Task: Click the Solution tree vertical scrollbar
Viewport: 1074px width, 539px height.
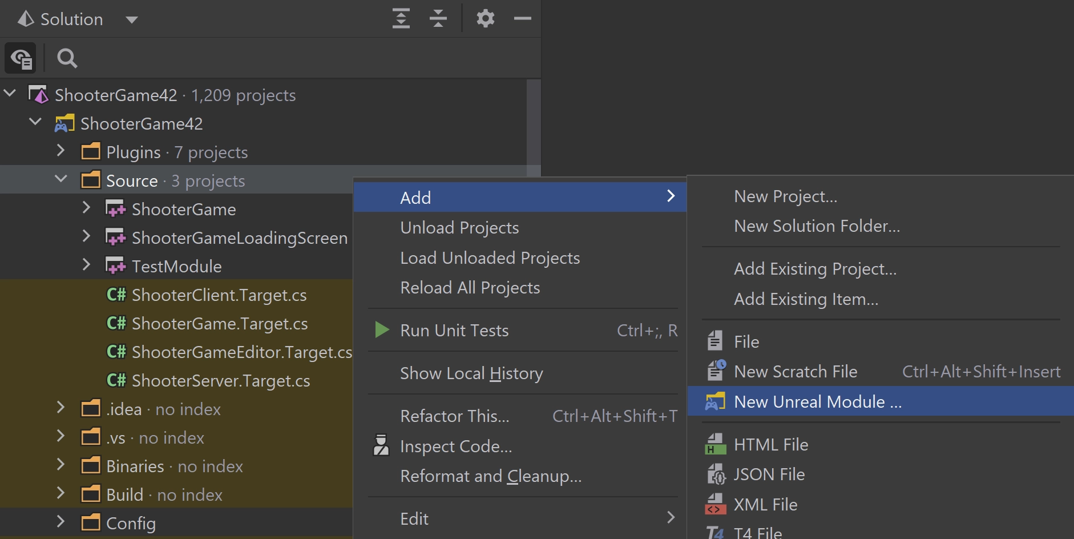Action: [x=533, y=128]
